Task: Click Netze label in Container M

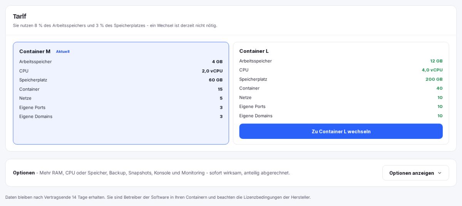Action: tap(25, 98)
